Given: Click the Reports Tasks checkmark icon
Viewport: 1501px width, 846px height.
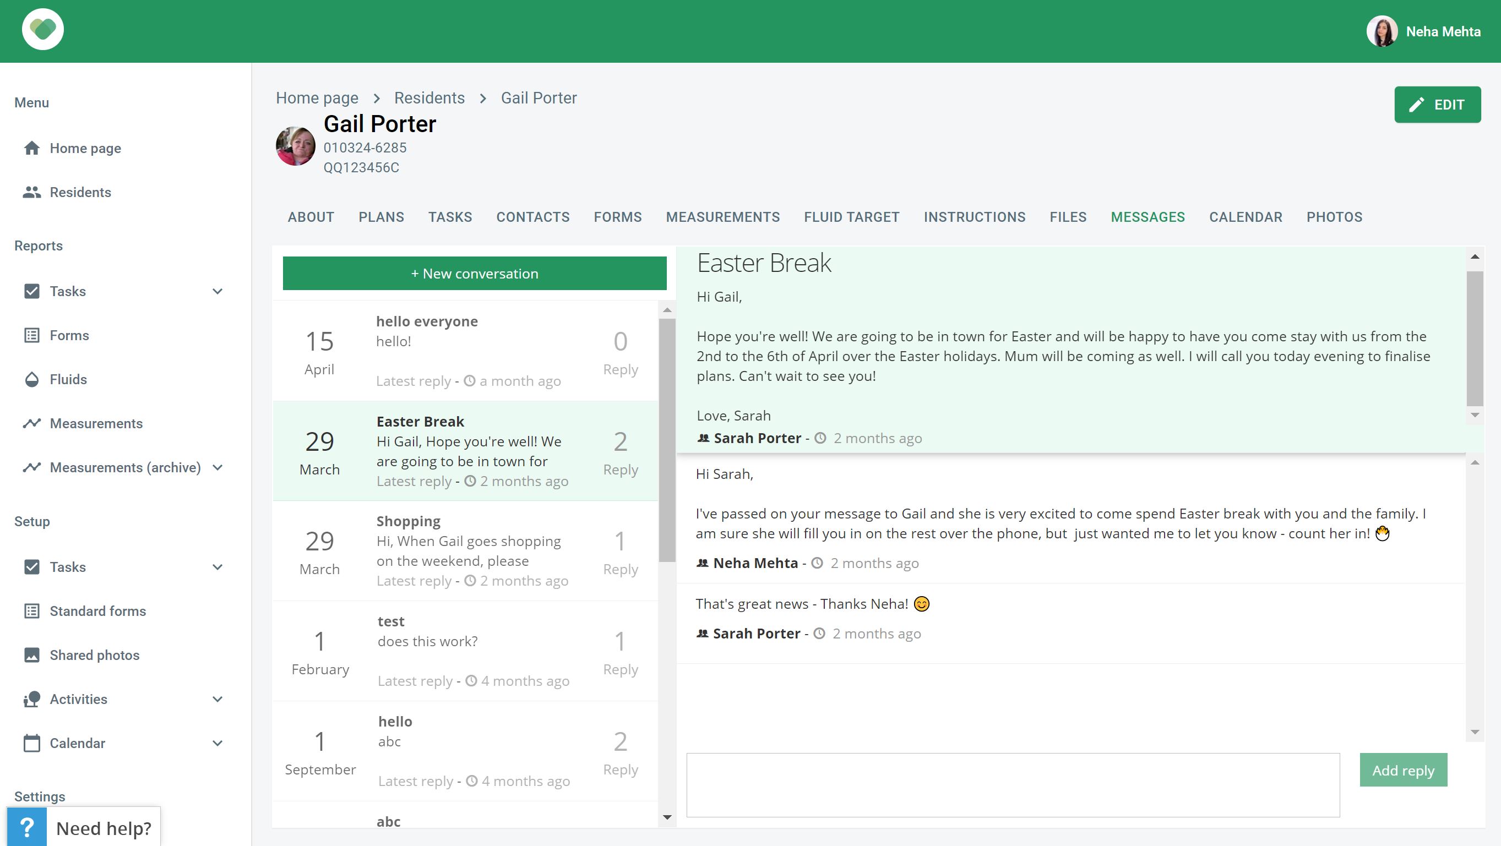Looking at the screenshot, I should tap(31, 291).
